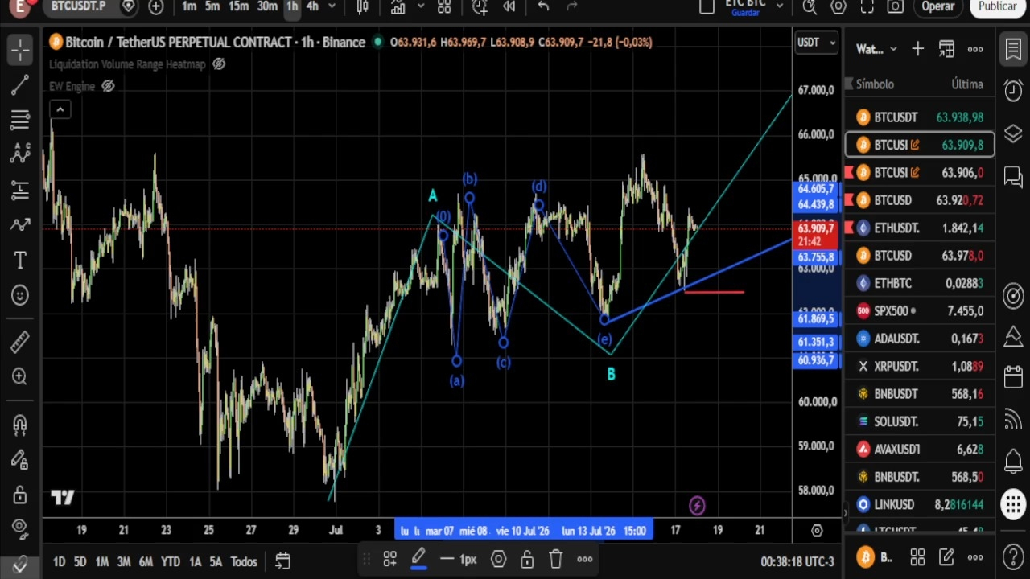This screenshot has height=579, width=1030.
Task: Open the go to date calendar
Action: click(282, 561)
